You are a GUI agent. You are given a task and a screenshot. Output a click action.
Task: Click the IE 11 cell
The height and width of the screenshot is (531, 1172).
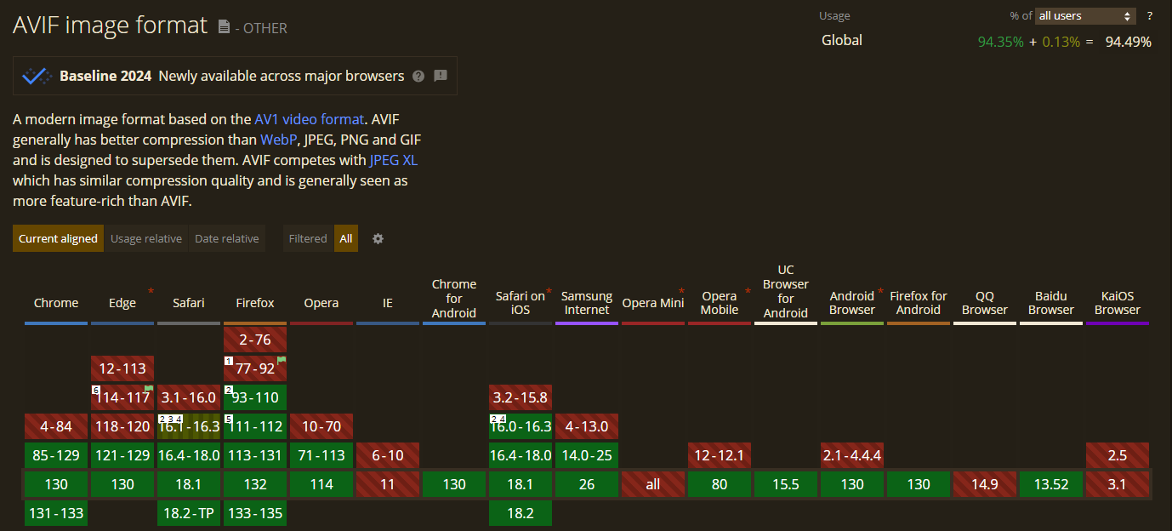pyautogui.click(x=388, y=484)
